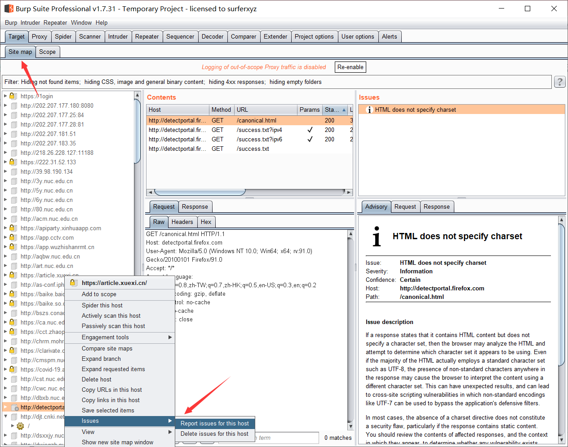Click lock icon beside https://apiparty.xinhuaapp.com

coord(13,228)
